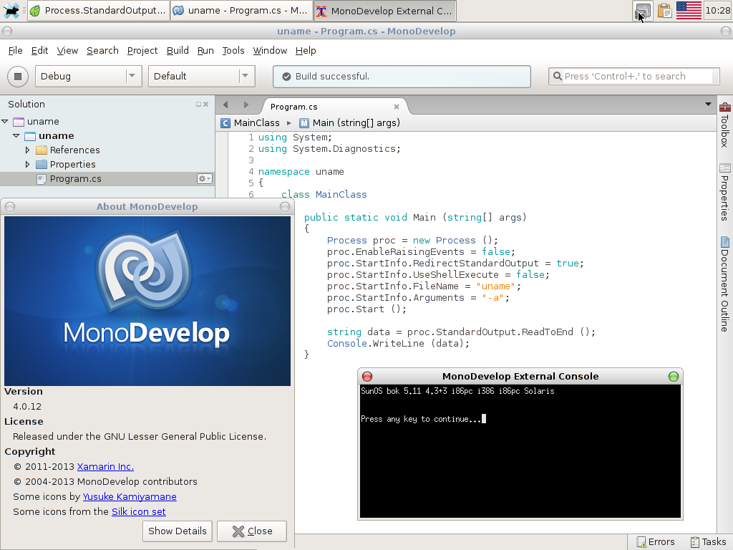733x550 pixels.
Task: Switch to the MonoDevelop External Console taskbar button
Action: 385,11
